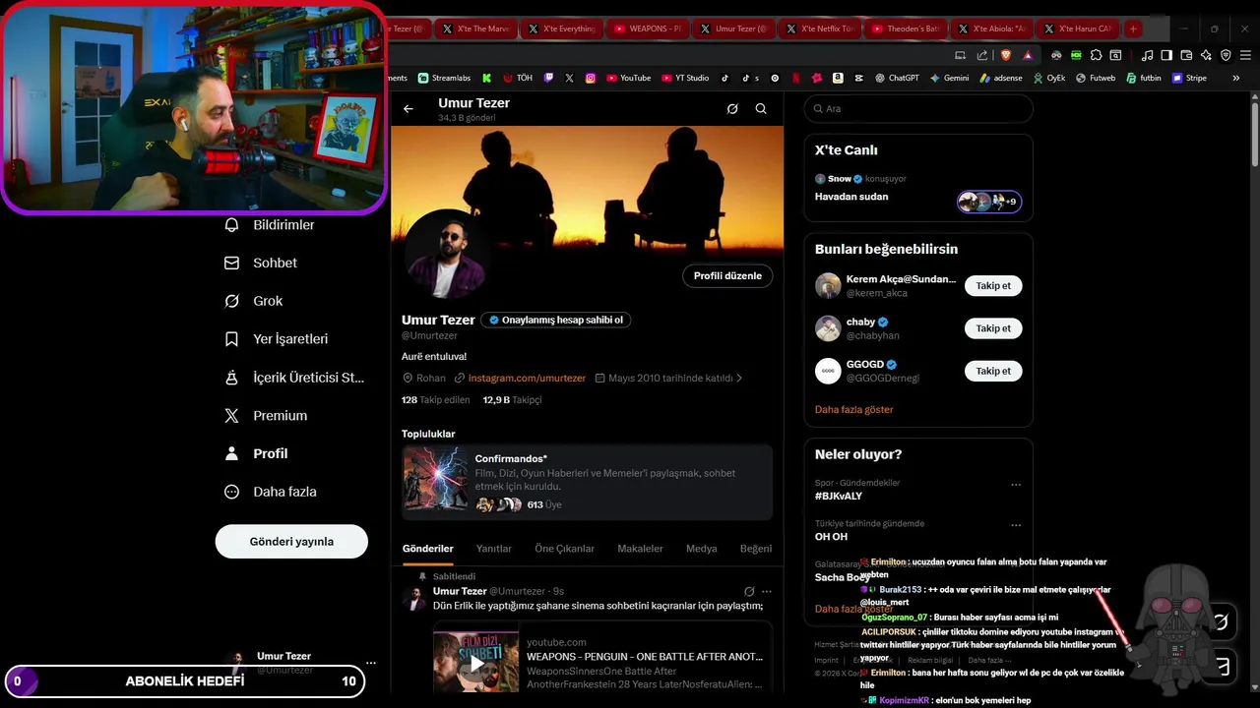Click the Ara search field

(918, 109)
